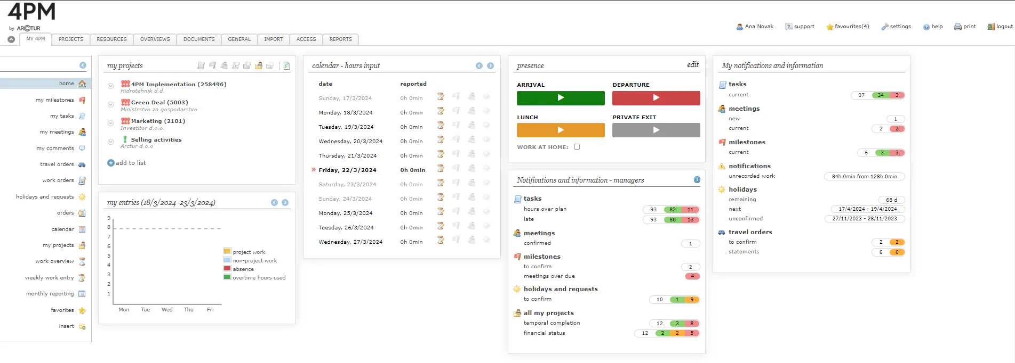1015x363 pixels.
Task: Expand Selling activities project
Action: click(110, 142)
